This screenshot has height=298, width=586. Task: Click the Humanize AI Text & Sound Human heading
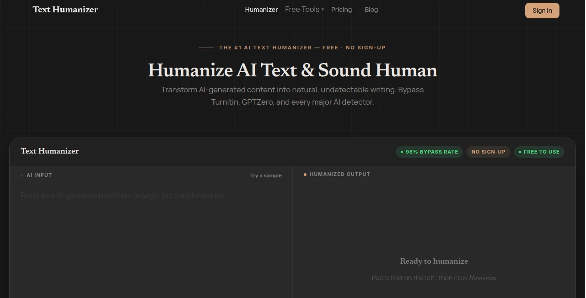click(x=293, y=70)
